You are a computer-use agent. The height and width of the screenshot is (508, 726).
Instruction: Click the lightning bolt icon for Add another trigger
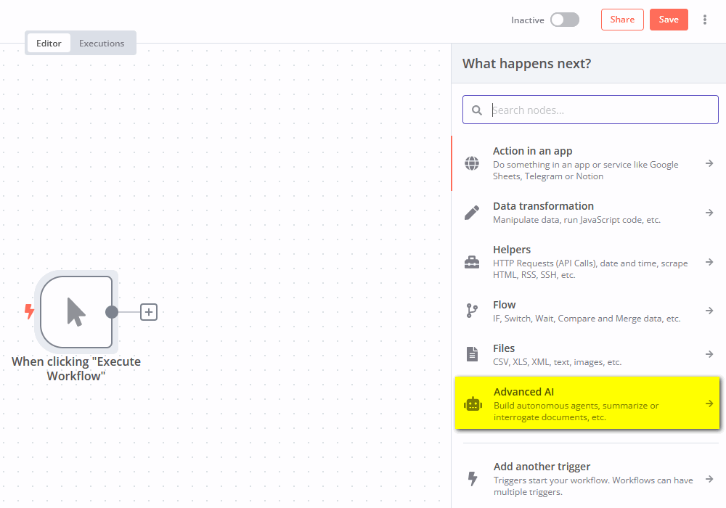click(x=472, y=479)
